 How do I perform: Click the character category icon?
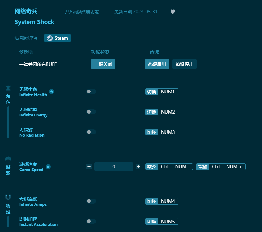point(8,88)
